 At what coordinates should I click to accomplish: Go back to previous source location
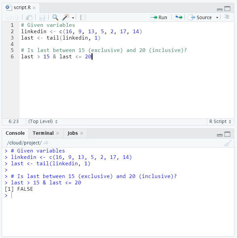click(x=8, y=18)
